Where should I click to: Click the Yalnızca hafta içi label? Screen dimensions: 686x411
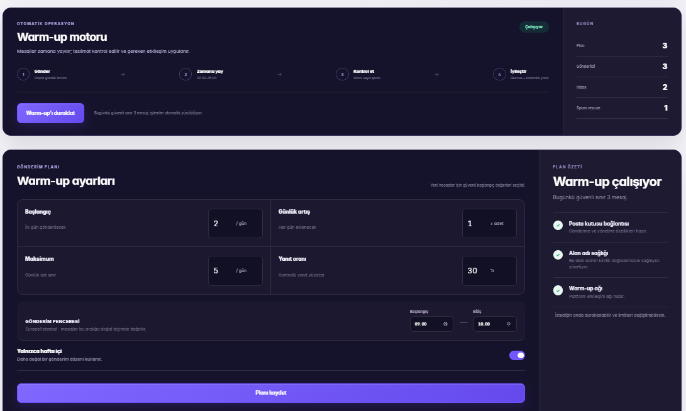40,351
